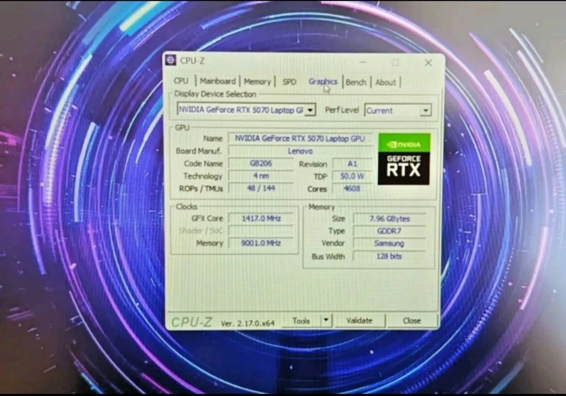Click the version text Ver. 2.17.0.x64
The image size is (566, 396).
tap(248, 323)
